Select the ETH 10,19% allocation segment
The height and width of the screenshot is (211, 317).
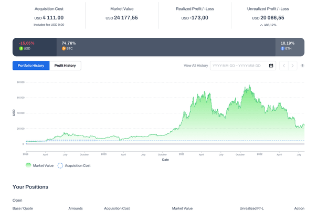[290, 46]
